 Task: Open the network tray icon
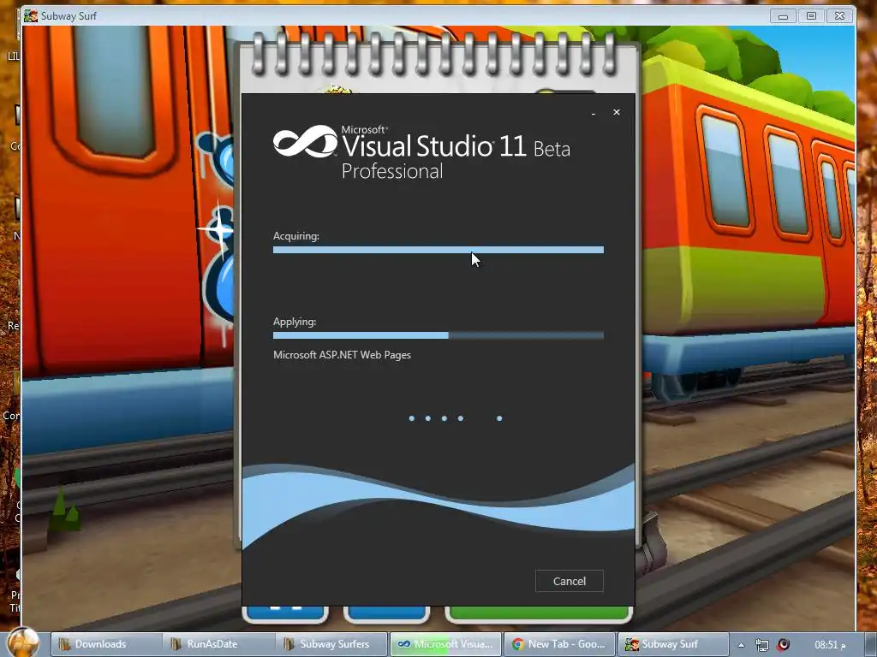[761, 645]
